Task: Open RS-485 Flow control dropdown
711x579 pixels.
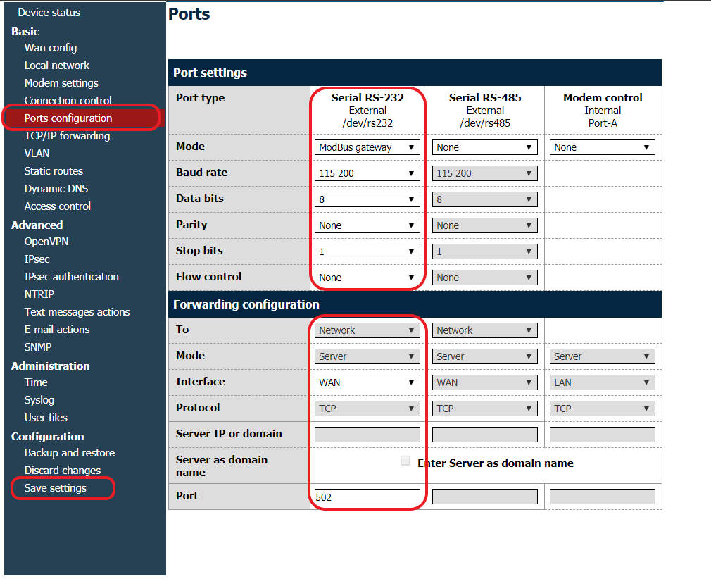Action: click(x=485, y=278)
